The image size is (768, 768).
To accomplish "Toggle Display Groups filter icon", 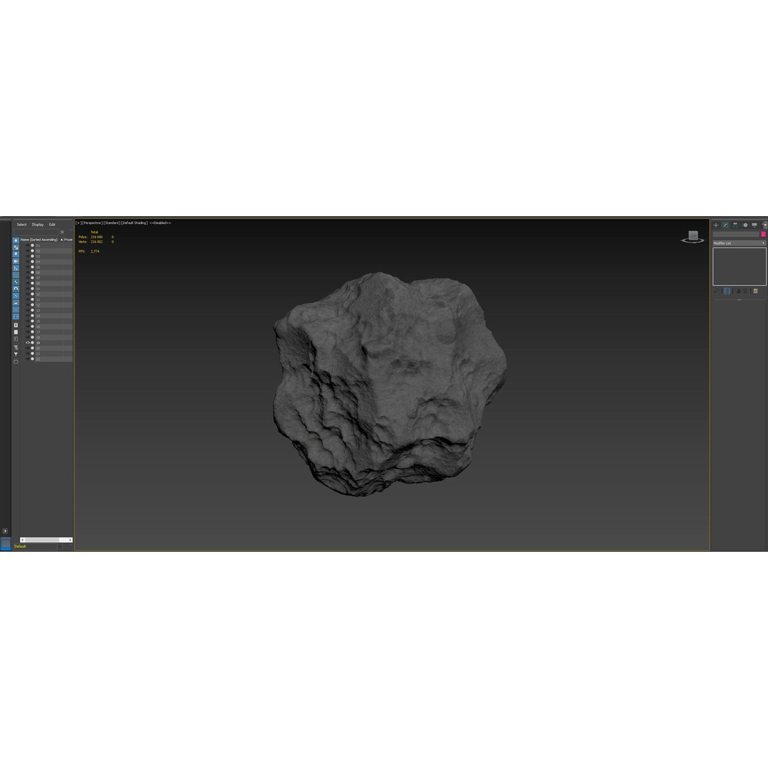I will (16, 282).
